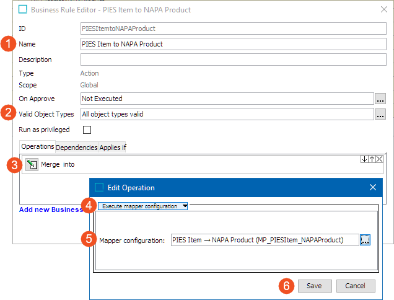Image resolution: width=394 pixels, height=300 pixels.
Task: Click the Add new Business link
Action: [x=51, y=210]
